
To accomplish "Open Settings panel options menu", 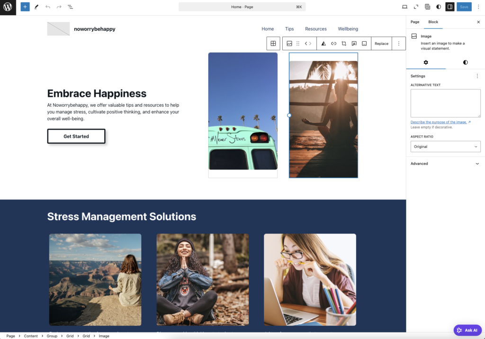I will tap(477, 76).
